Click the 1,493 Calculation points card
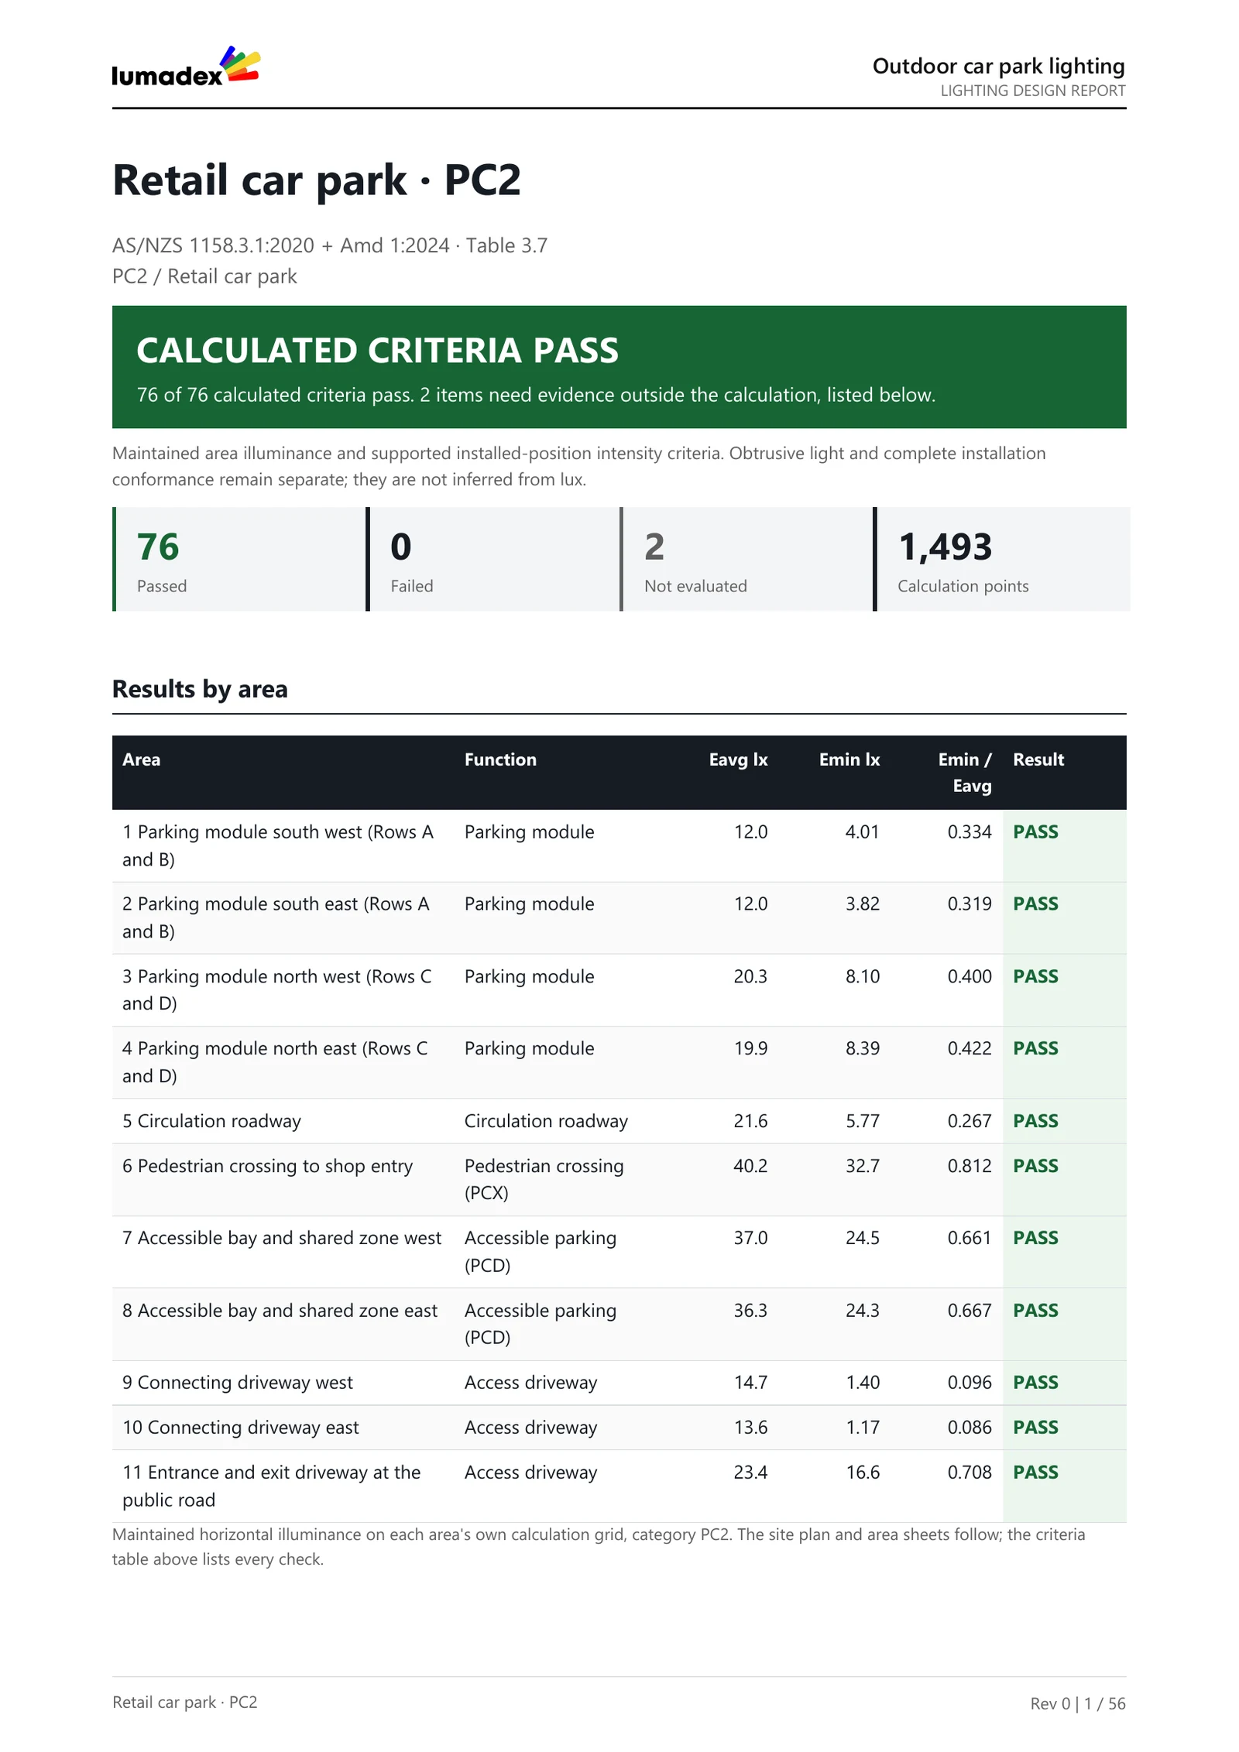The height and width of the screenshot is (1752, 1239). 1000,559
